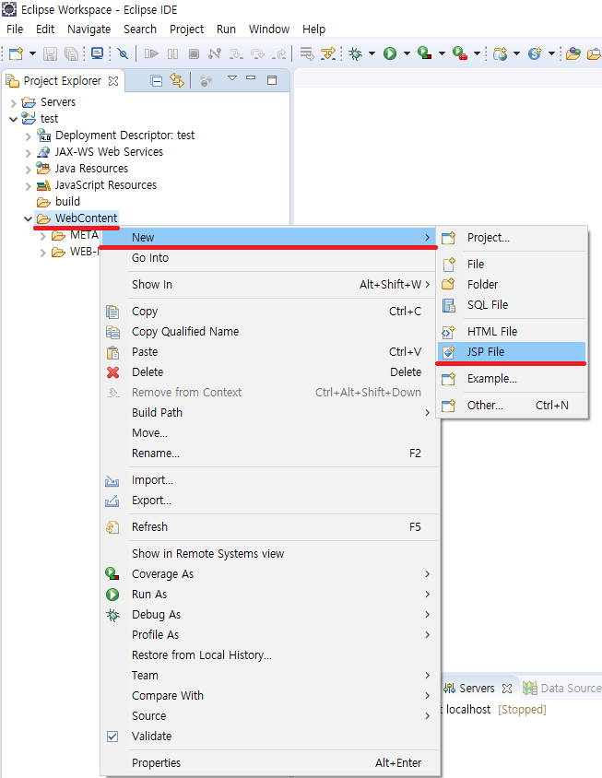The height and width of the screenshot is (778, 602).
Task: Expand JavaScript Resources node
Action: pos(29,185)
